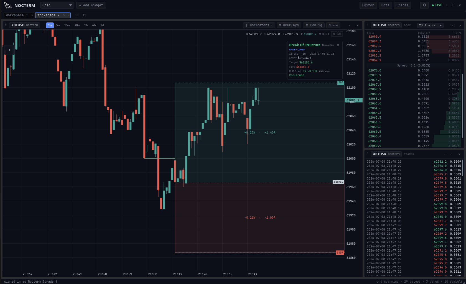Open chart XBTUSD symbol selector
This screenshot has height=284, width=466.
(x=24, y=25)
